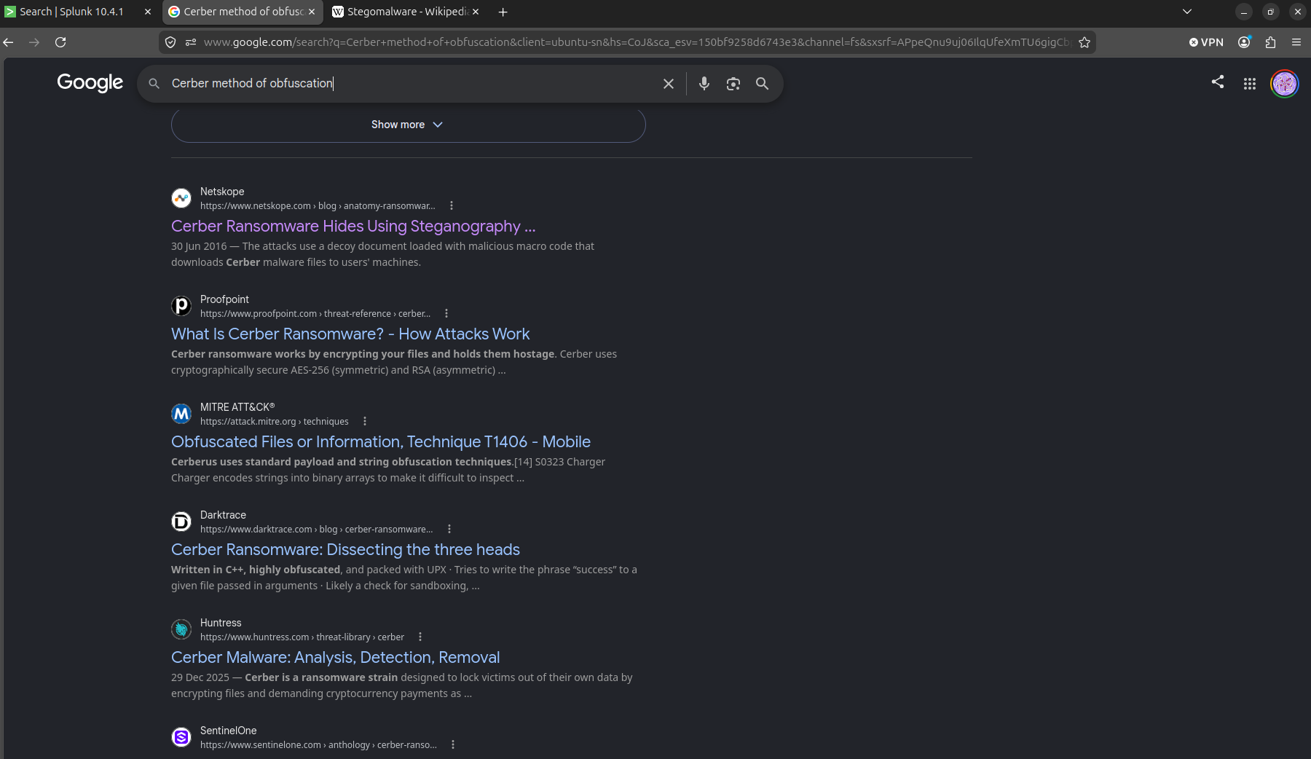
Task: Go to Google home via logo
Action: pyautogui.click(x=90, y=83)
